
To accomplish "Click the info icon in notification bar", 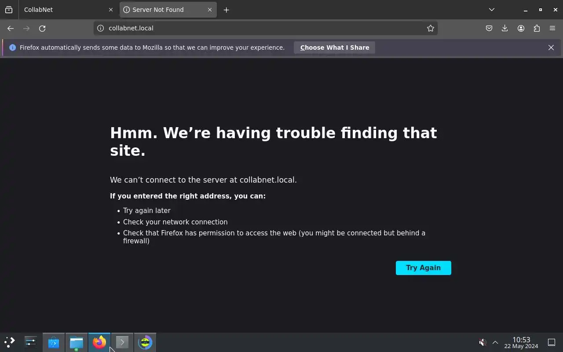I will 12,48.
